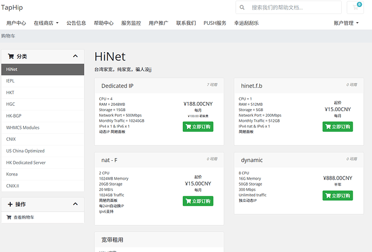Click 'Monthly Traffic = 10240GB' spec line

(121, 121)
